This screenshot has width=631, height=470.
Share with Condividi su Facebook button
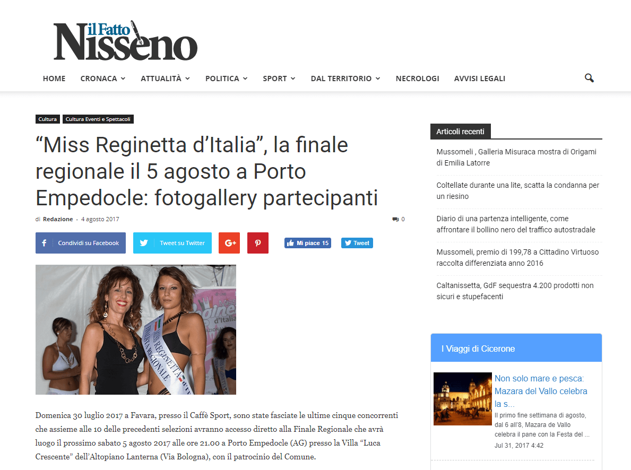pos(81,243)
